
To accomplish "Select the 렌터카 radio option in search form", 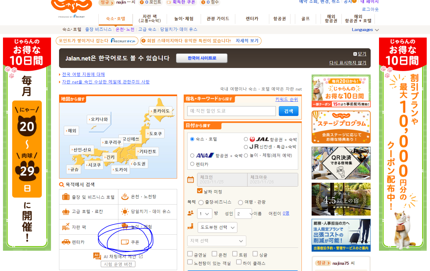I will (x=192, y=164).
